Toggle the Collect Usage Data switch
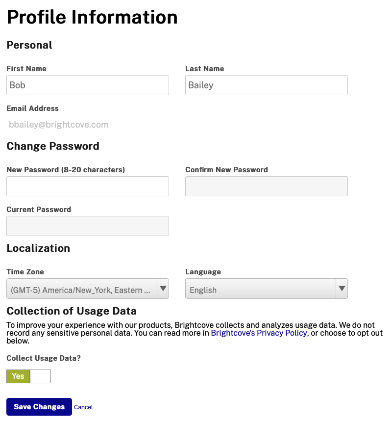 click(x=28, y=376)
